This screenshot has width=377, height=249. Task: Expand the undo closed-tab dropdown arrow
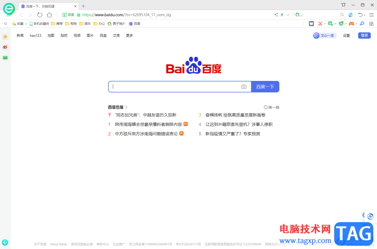tap(365, 15)
